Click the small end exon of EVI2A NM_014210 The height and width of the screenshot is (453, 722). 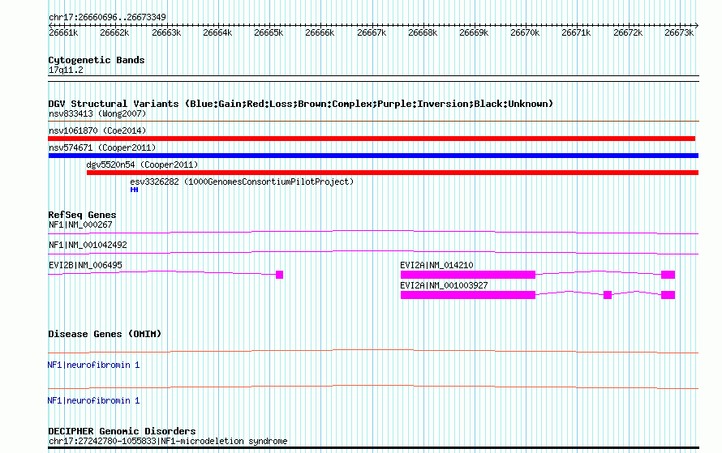tap(668, 275)
